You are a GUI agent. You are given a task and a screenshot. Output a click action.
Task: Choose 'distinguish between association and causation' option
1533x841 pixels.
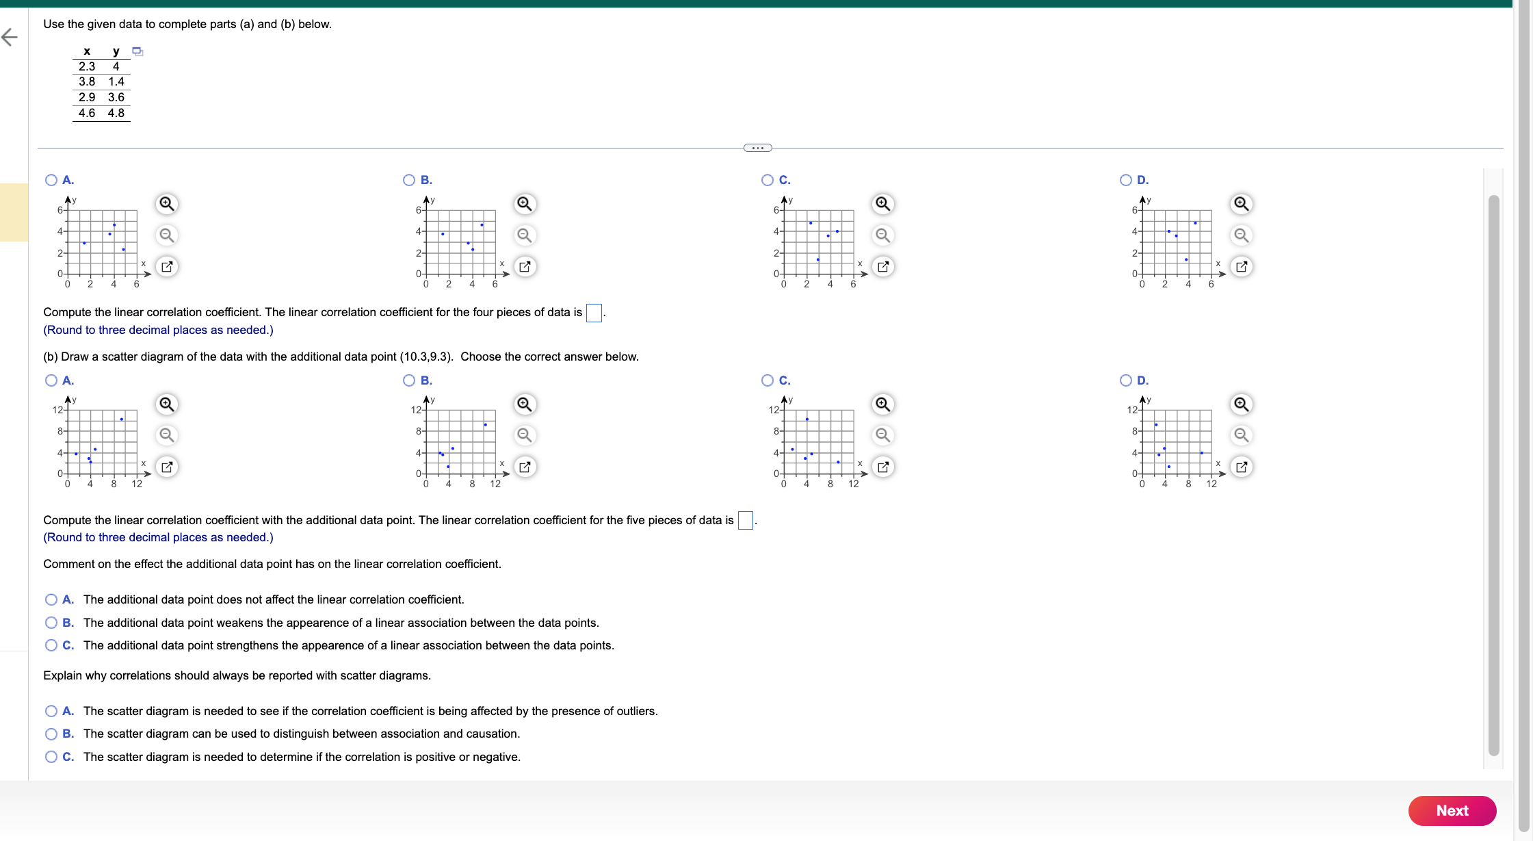pyautogui.click(x=51, y=734)
